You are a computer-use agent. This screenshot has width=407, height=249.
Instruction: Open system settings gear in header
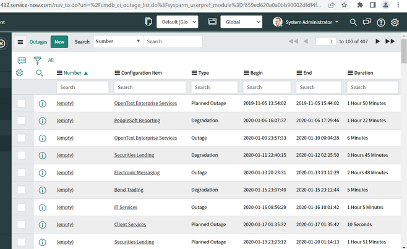(x=395, y=23)
